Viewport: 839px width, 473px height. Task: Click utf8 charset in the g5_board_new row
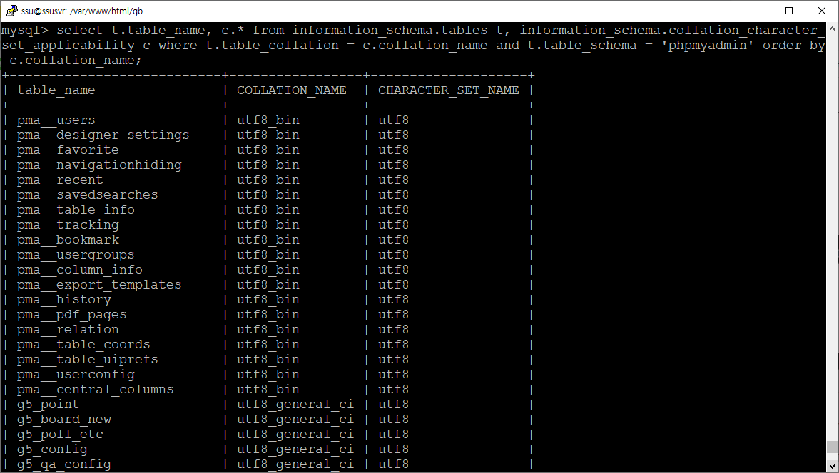coord(393,420)
